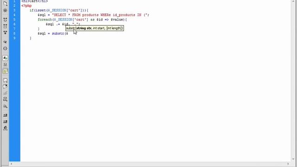Place cursor in the <?php opening tag
The image size is (297, 167).
tap(26, 6)
